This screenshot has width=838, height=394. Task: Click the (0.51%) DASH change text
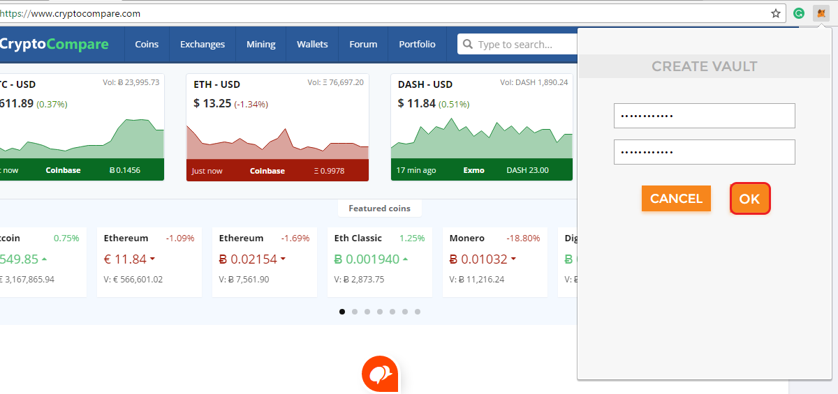454,104
